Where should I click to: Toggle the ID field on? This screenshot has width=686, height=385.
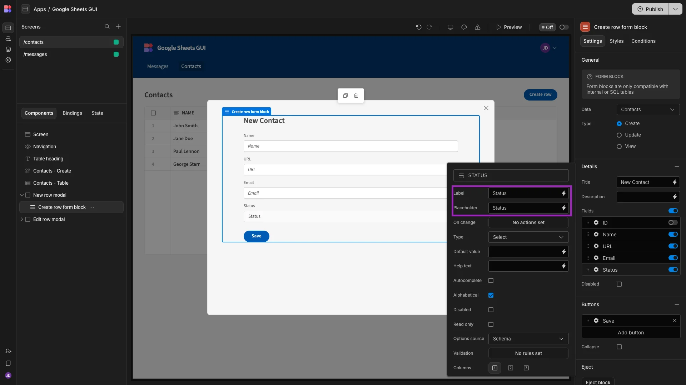tap(673, 222)
